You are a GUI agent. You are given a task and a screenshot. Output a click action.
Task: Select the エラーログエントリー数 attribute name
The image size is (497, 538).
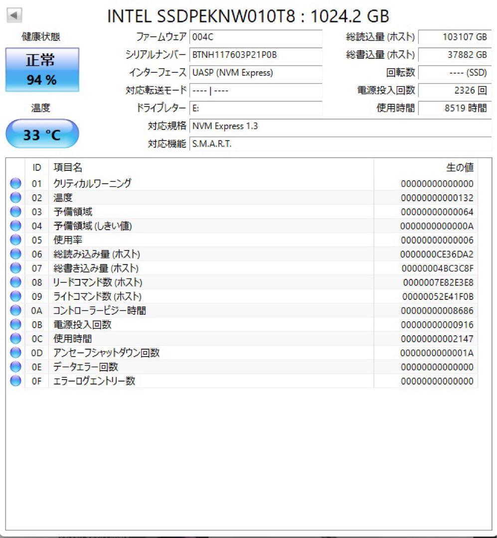coord(94,381)
